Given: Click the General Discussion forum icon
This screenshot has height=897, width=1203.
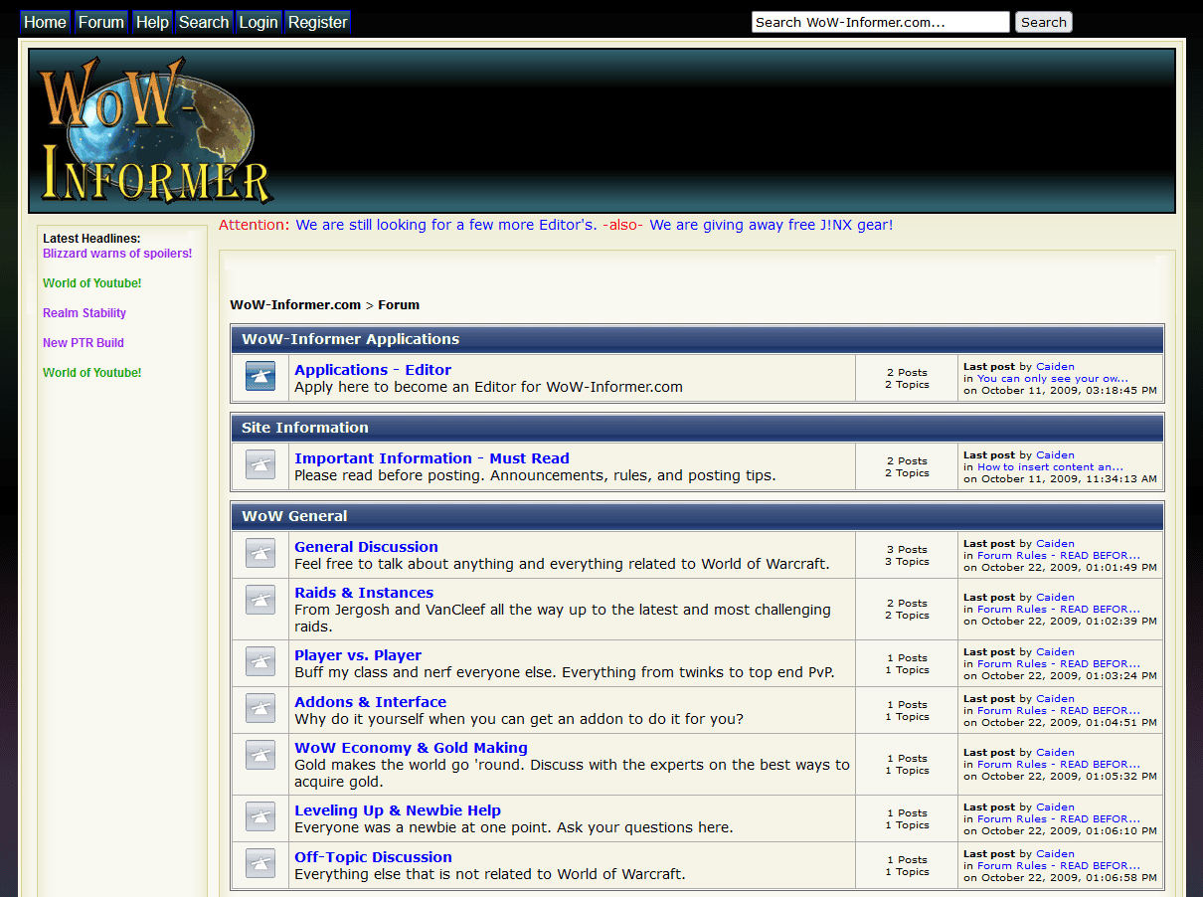Looking at the screenshot, I should coord(260,554).
